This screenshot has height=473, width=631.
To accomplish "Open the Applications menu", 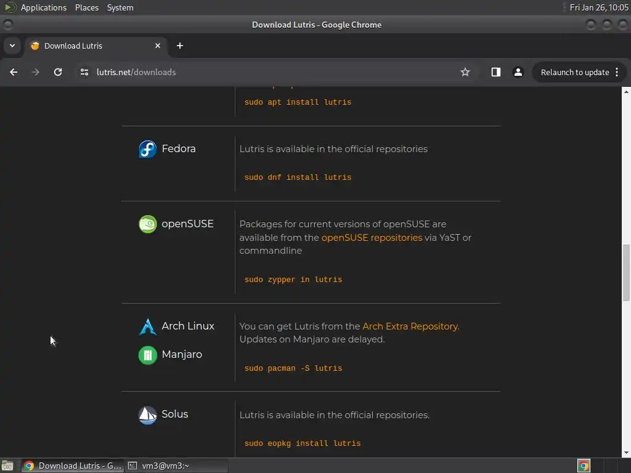I will click(44, 7).
